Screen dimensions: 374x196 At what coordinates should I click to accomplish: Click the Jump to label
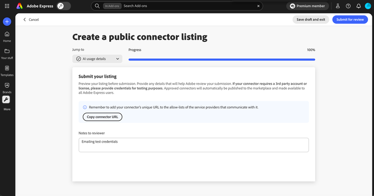click(x=78, y=49)
